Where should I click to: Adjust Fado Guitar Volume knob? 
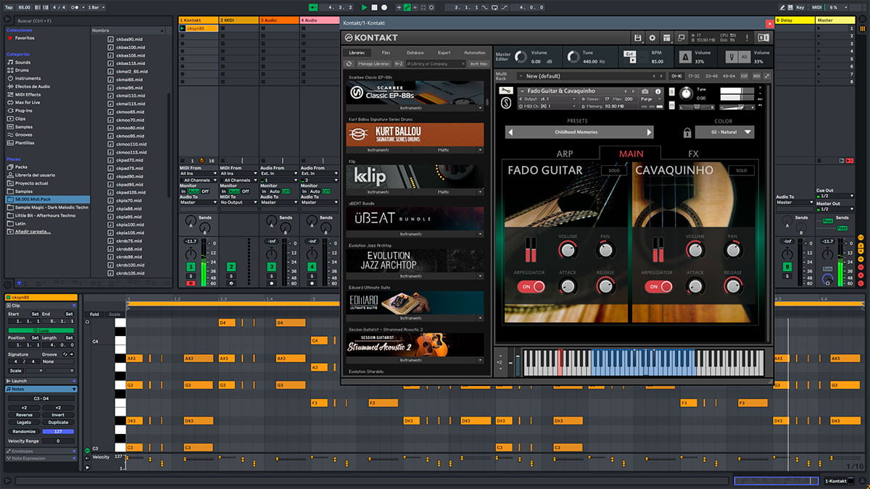click(568, 251)
